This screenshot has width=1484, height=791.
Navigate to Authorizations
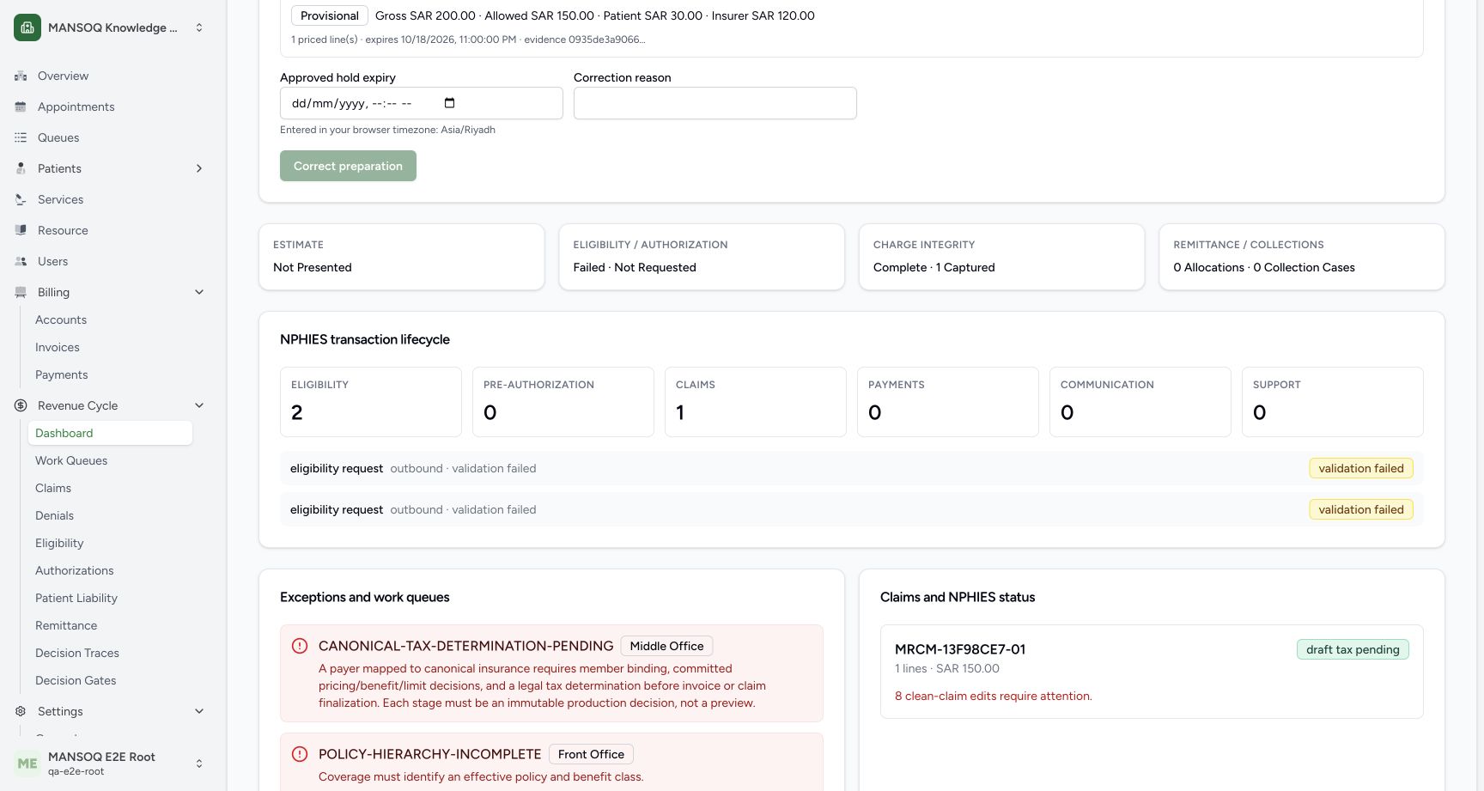click(110, 570)
